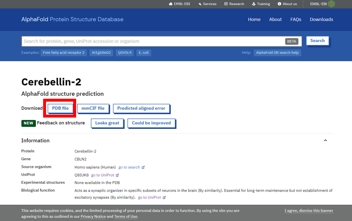352x221 pixels.
Task: Select example Q5VSL9
Action: (x=125, y=52)
